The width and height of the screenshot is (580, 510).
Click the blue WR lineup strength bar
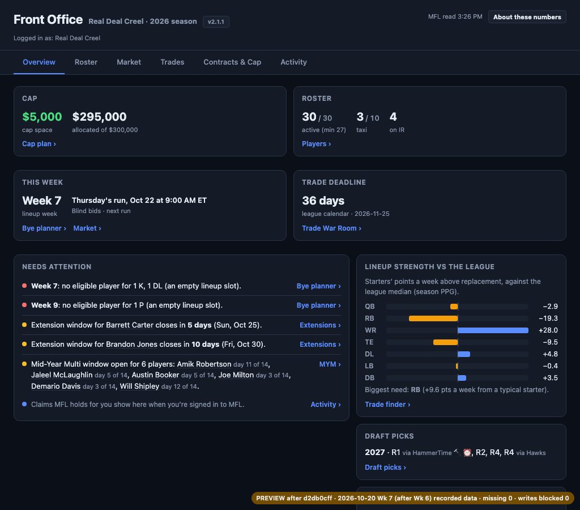pyautogui.click(x=493, y=330)
